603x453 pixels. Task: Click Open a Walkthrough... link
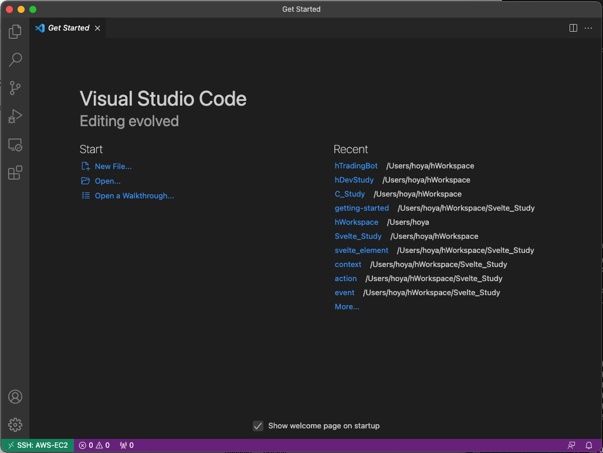(134, 196)
